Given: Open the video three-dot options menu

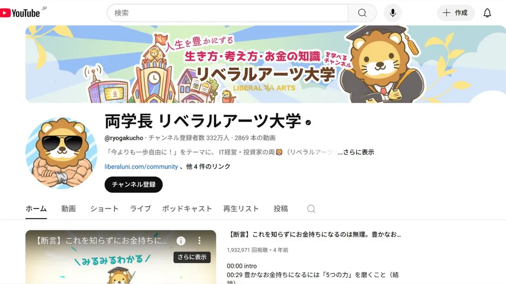Looking at the screenshot, I should click(199, 241).
